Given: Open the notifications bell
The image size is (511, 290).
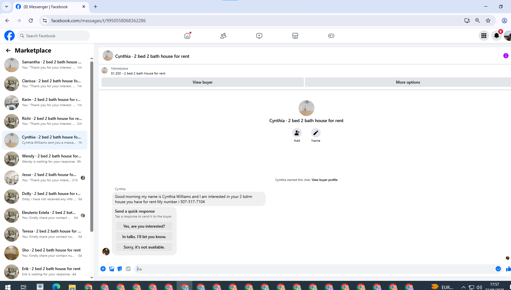Looking at the screenshot, I should (x=497, y=36).
